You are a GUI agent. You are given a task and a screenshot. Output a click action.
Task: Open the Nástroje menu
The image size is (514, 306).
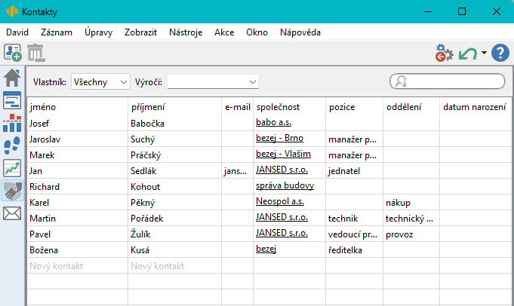[x=186, y=32]
